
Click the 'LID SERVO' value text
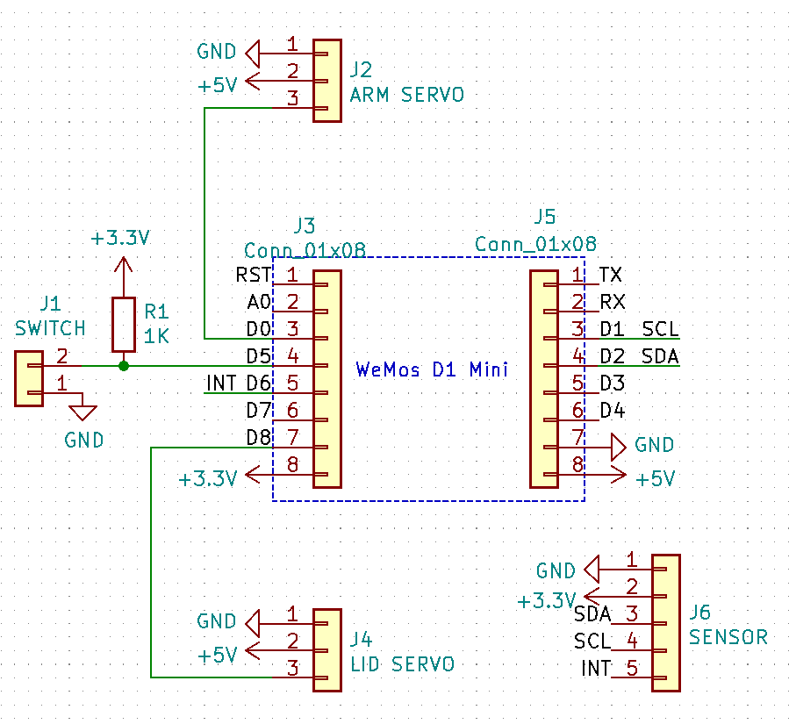tap(403, 664)
